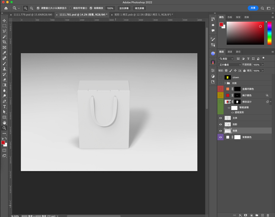Delete the layer with the trash icon
The image size is (275, 217).
pos(268,215)
